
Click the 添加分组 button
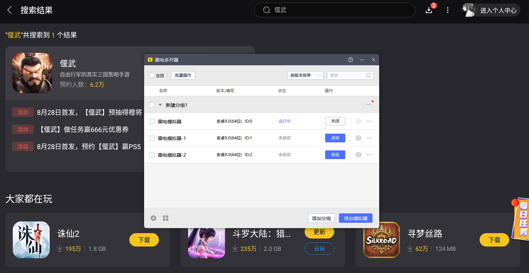click(321, 218)
